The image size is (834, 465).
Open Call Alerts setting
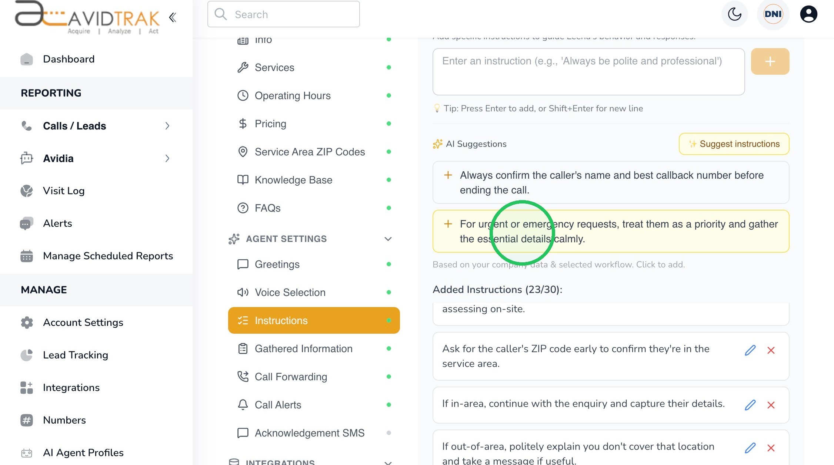(x=314, y=405)
